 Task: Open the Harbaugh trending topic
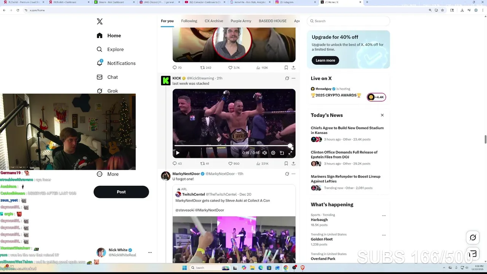click(319, 220)
